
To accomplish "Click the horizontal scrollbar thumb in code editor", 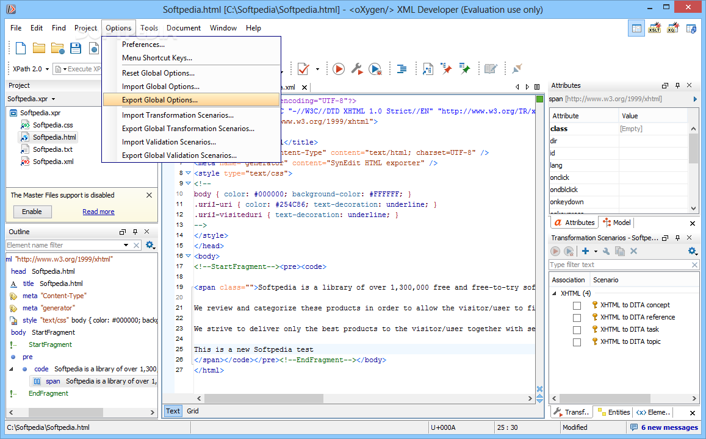I will point(264,399).
